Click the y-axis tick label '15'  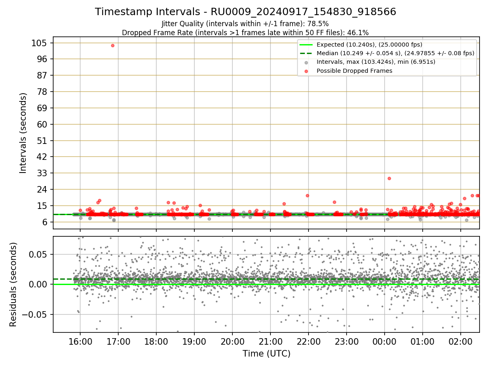[42, 206]
